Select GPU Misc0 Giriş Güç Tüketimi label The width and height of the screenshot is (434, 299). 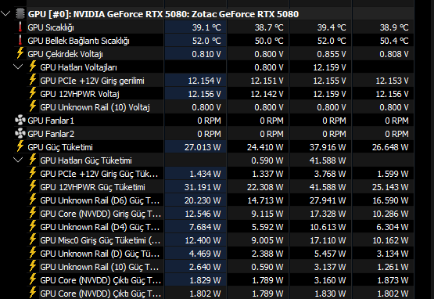pos(100,240)
